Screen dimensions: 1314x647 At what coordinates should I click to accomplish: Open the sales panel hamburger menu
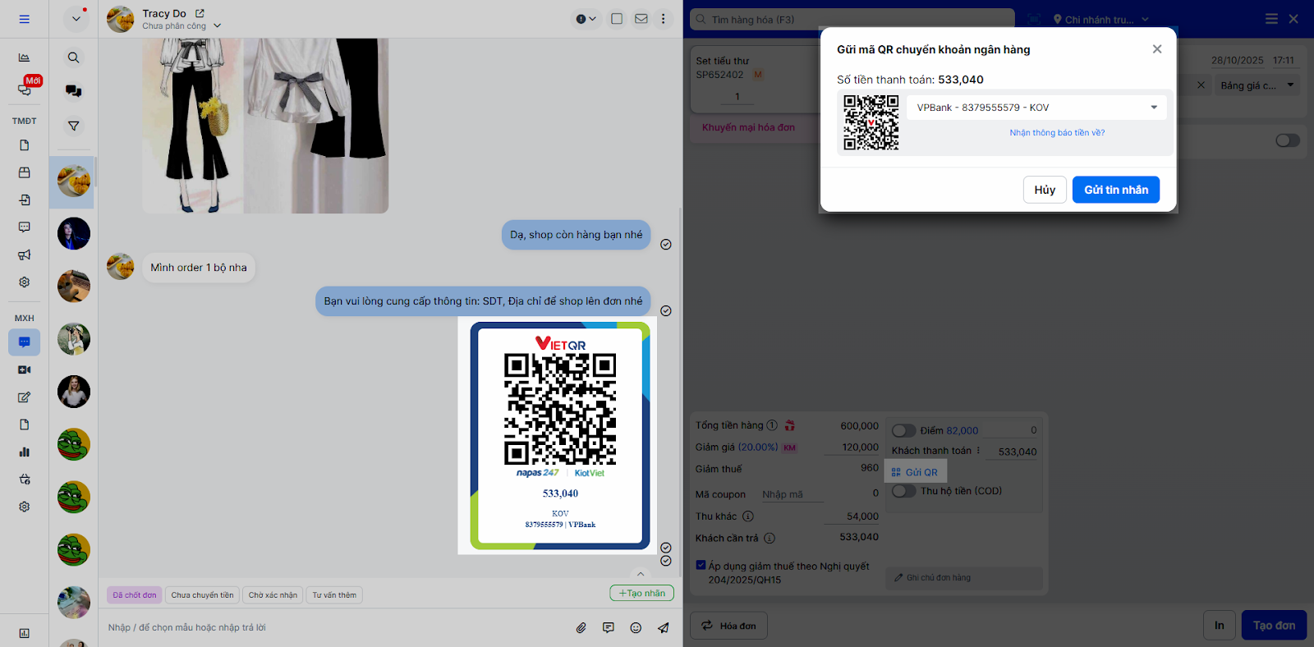(x=1271, y=19)
